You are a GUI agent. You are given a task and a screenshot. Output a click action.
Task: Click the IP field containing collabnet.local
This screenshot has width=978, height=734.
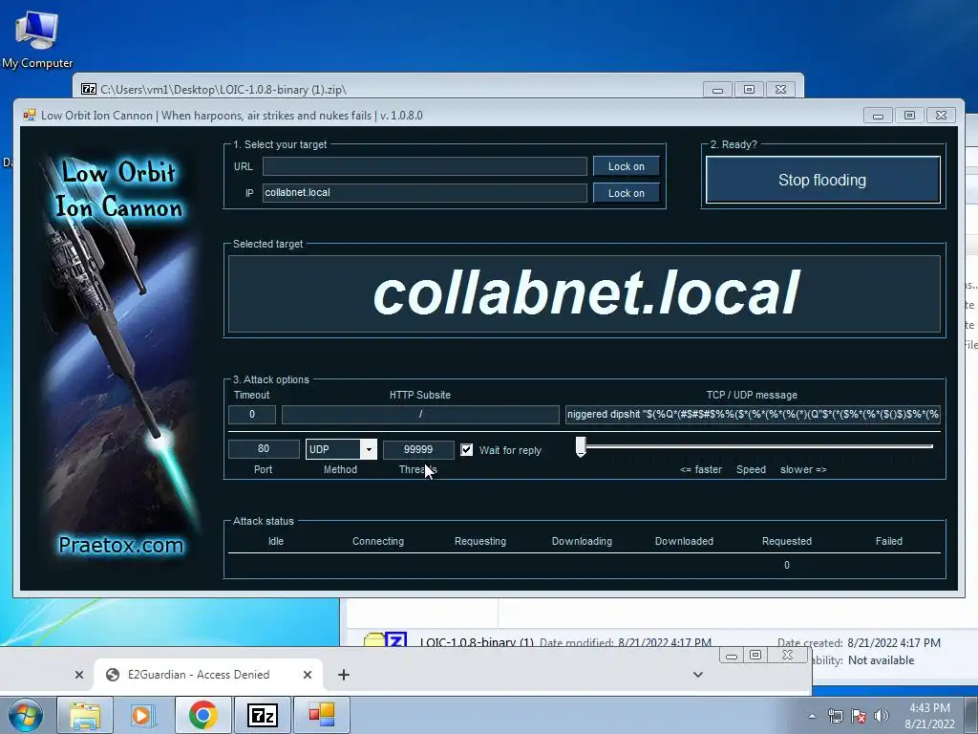[x=424, y=193]
